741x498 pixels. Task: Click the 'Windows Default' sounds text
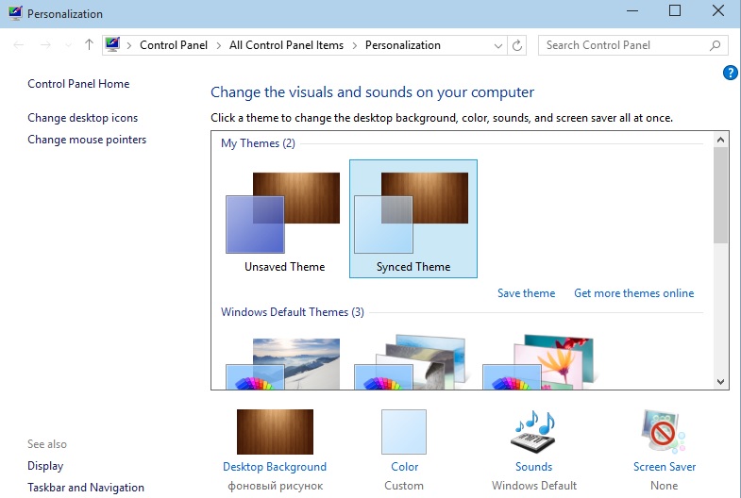534,486
